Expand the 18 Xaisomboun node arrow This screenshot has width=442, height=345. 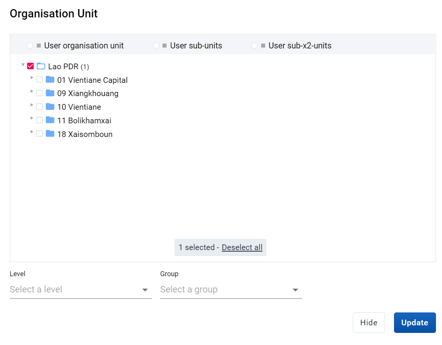click(x=32, y=132)
